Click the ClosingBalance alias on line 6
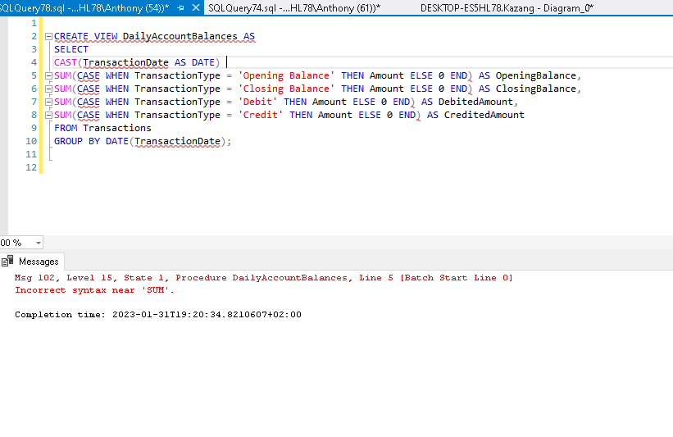Viewport: 673px width, 437px height. [535, 89]
